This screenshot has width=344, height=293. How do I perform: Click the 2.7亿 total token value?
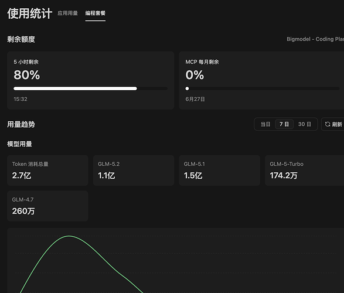[22, 176]
